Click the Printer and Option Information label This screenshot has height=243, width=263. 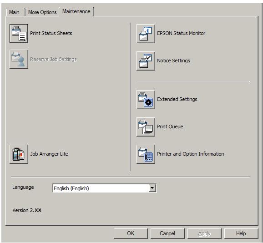pos(191,154)
